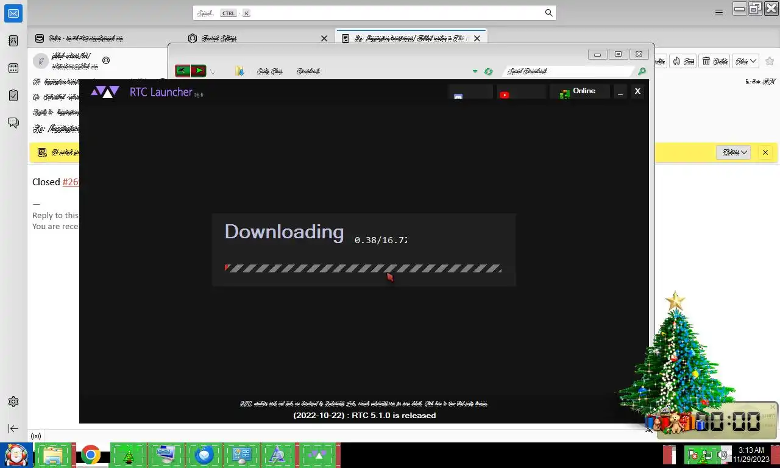Open the YouTube button in RTC Launcher
The height and width of the screenshot is (468, 780).
tap(521, 93)
